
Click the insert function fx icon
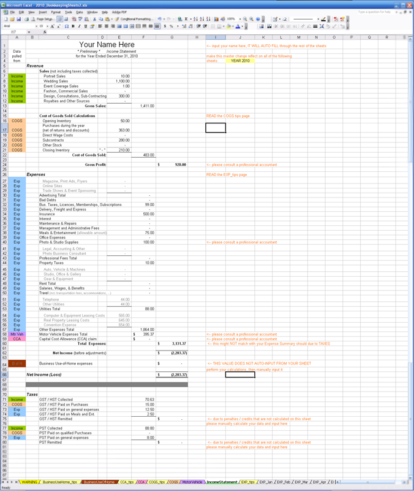(45, 32)
